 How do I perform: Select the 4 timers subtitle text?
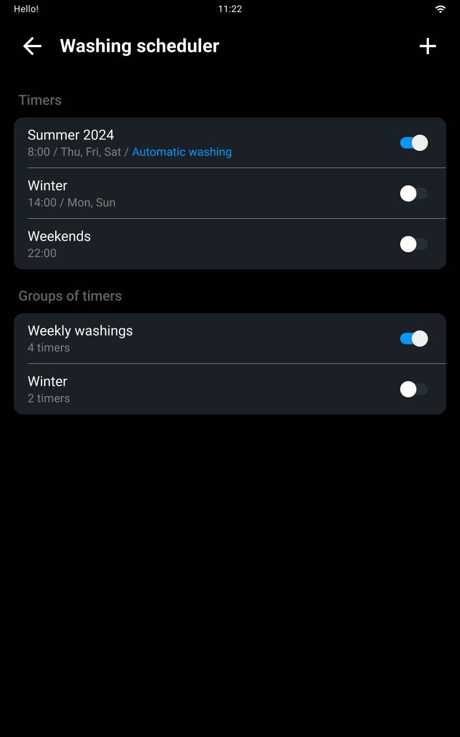coord(49,348)
